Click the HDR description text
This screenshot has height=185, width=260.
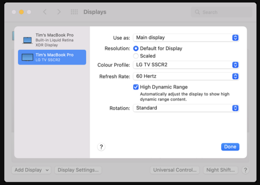pyautogui.click(x=185, y=97)
